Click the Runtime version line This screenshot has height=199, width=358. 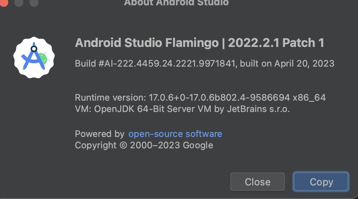(200, 98)
